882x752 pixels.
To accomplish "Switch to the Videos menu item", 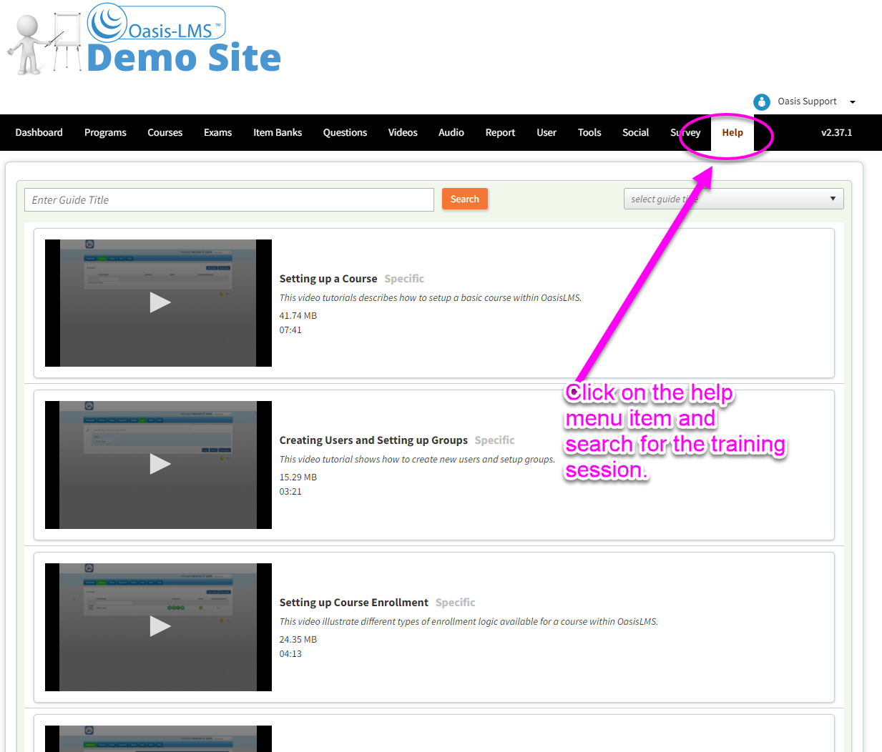I will (402, 132).
